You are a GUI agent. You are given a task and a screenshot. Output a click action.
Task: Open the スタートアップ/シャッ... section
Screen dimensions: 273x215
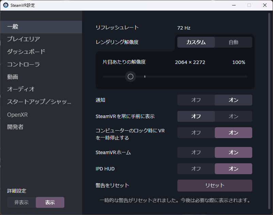(x=41, y=102)
